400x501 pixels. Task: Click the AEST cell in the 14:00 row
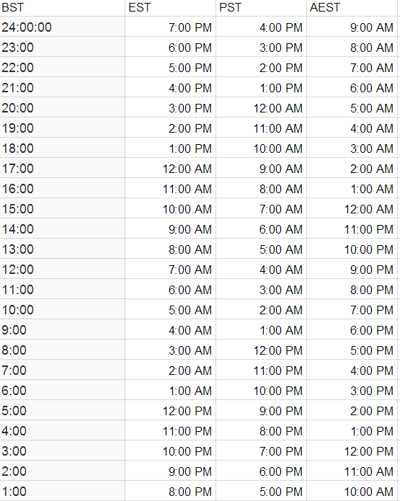click(352, 229)
